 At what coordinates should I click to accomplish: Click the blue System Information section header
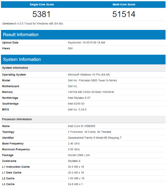click(83, 60)
